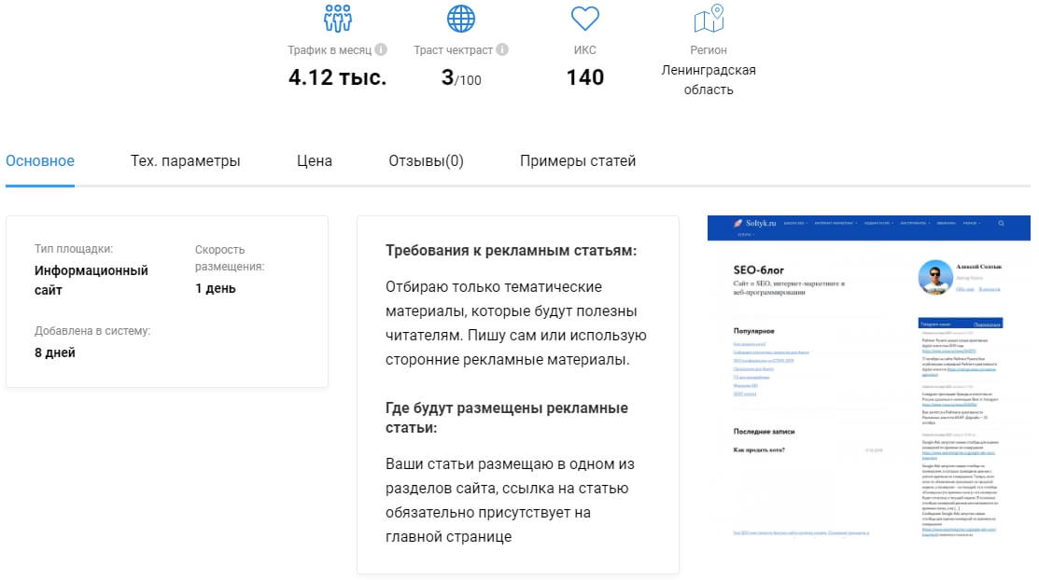Click the Скорость размещения label
The image size is (1039, 580).
tap(230, 258)
